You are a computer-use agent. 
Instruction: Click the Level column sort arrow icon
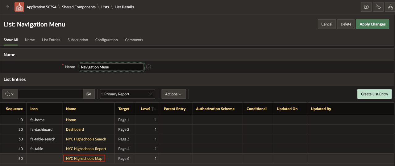[x=154, y=109]
